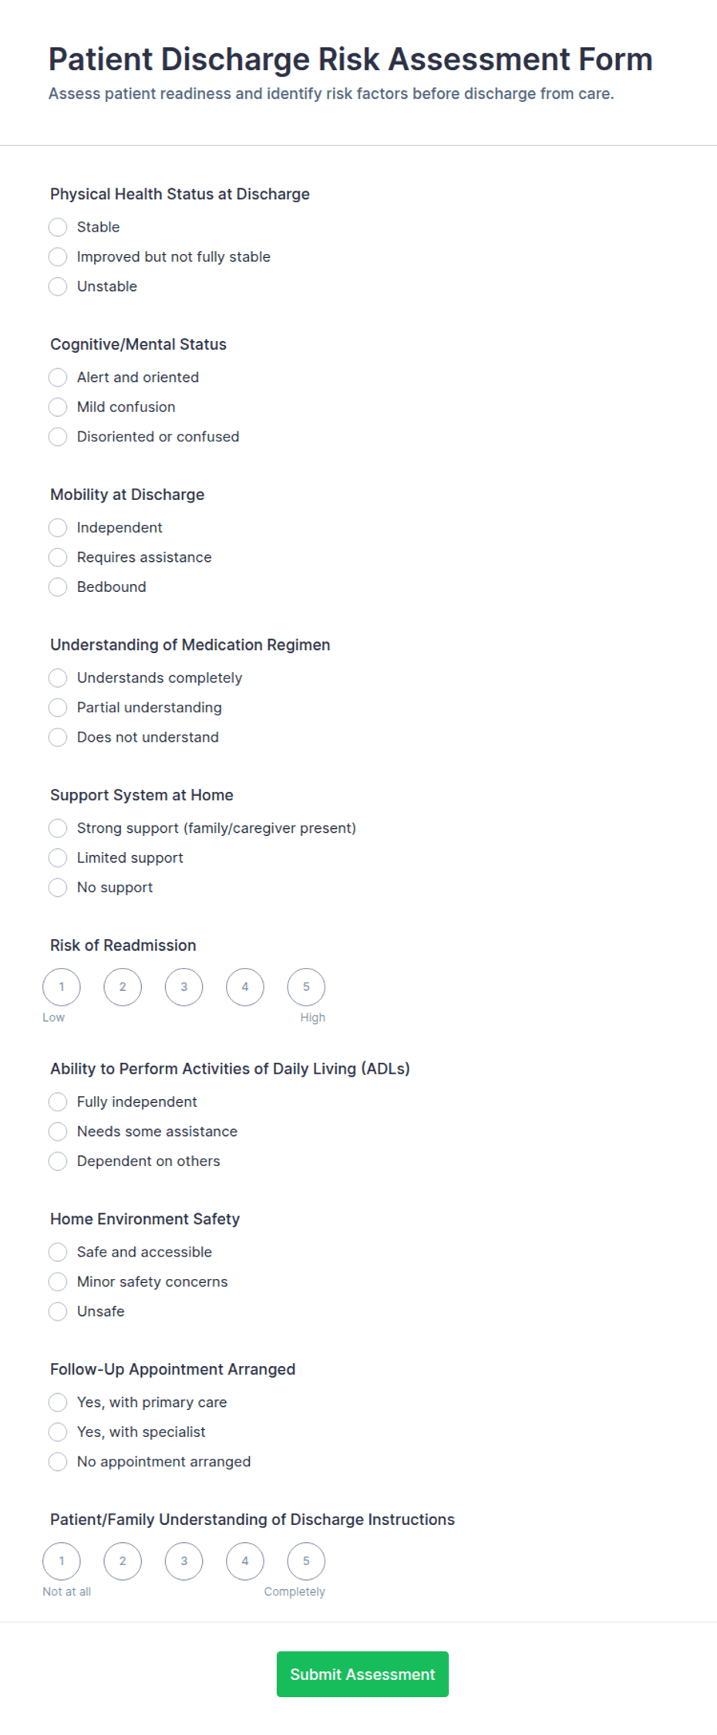
Task: Rate Risk of Readmission as 3
Action: (x=183, y=986)
